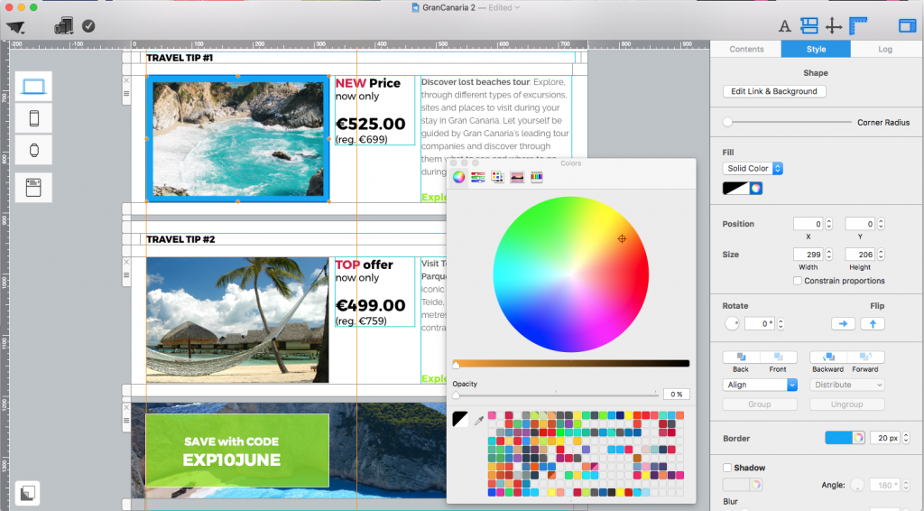Enable Constrain proportions
This screenshot has height=511, width=924.
tap(798, 281)
